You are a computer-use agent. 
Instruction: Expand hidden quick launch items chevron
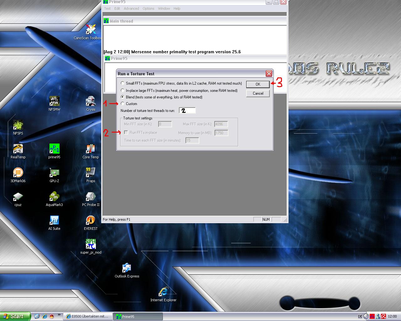pos(59,315)
